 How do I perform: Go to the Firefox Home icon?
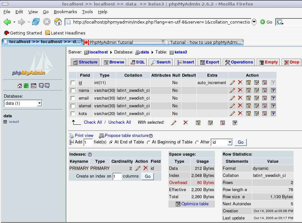tap(58, 22)
